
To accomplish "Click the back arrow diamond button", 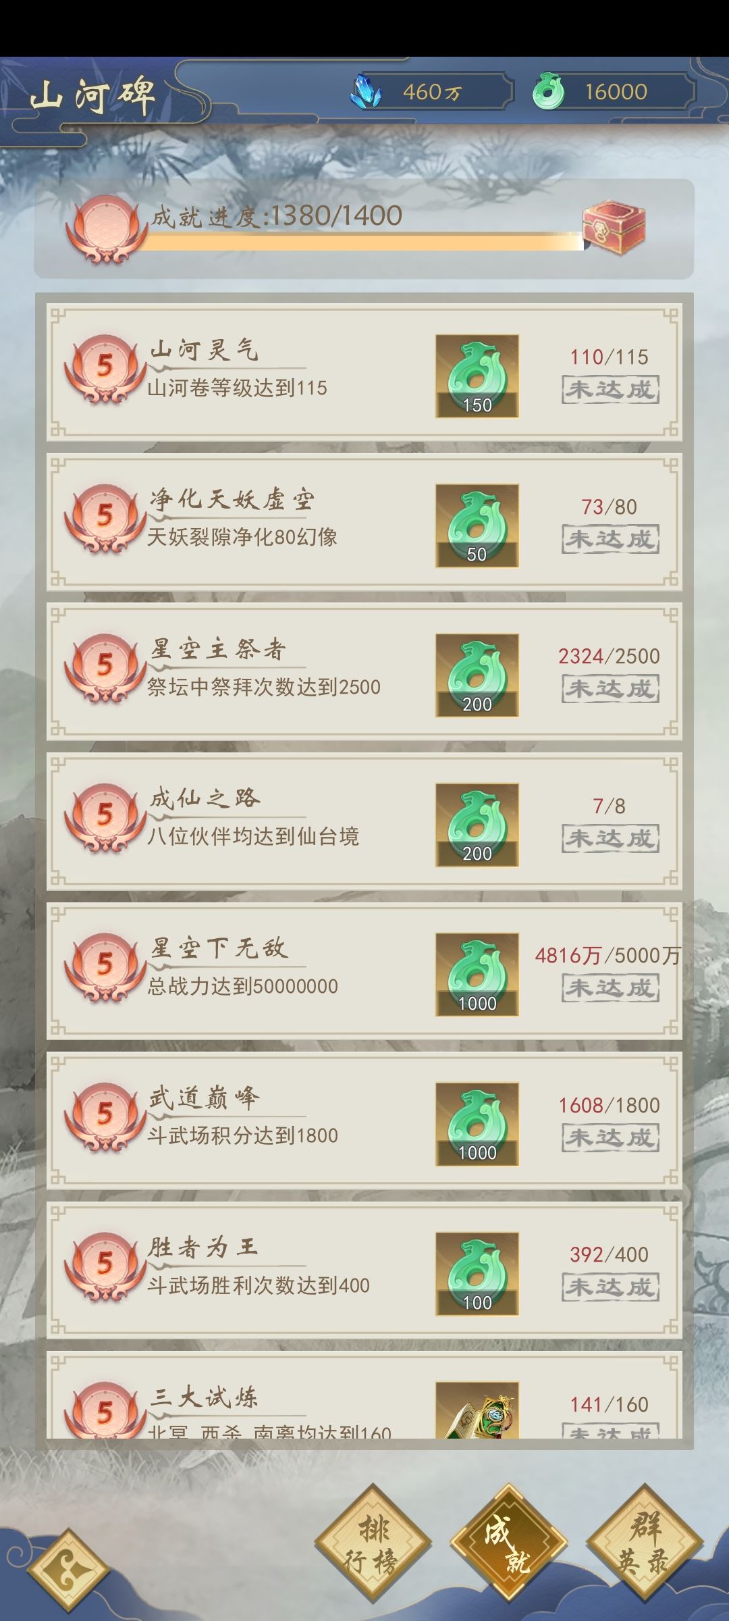I will pos(67,1570).
